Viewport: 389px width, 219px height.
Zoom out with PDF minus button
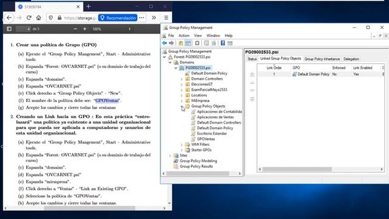[x=75, y=29]
